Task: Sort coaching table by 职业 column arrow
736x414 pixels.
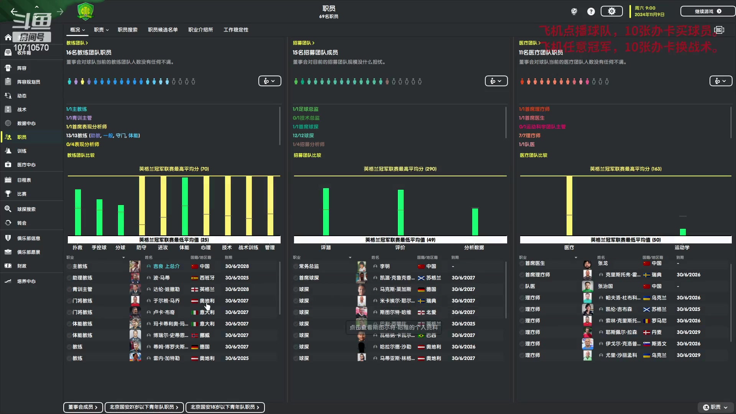Action: tap(123, 258)
